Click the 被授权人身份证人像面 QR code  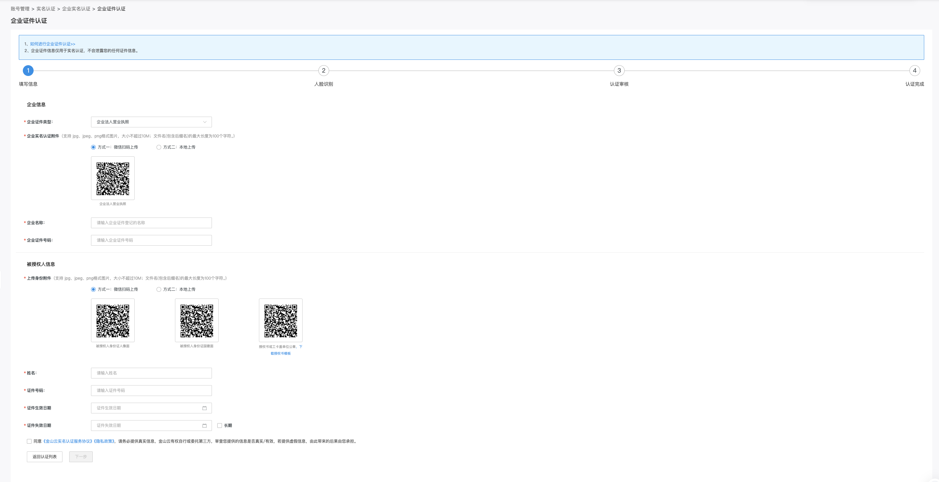(113, 320)
